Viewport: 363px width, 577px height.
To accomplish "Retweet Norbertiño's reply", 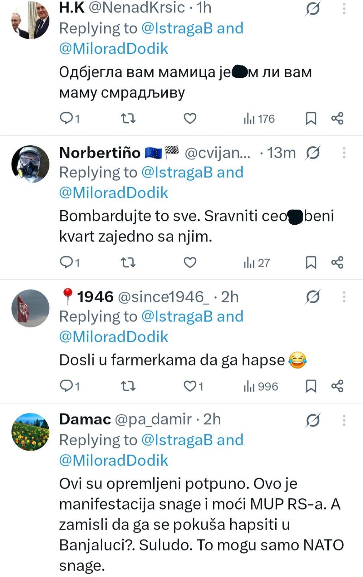I will click(128, 263).
